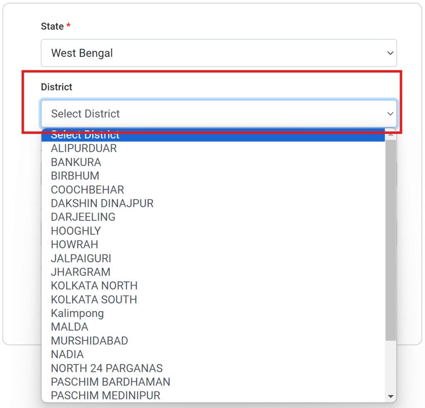Click the district list scrollbar thumb

390,240
